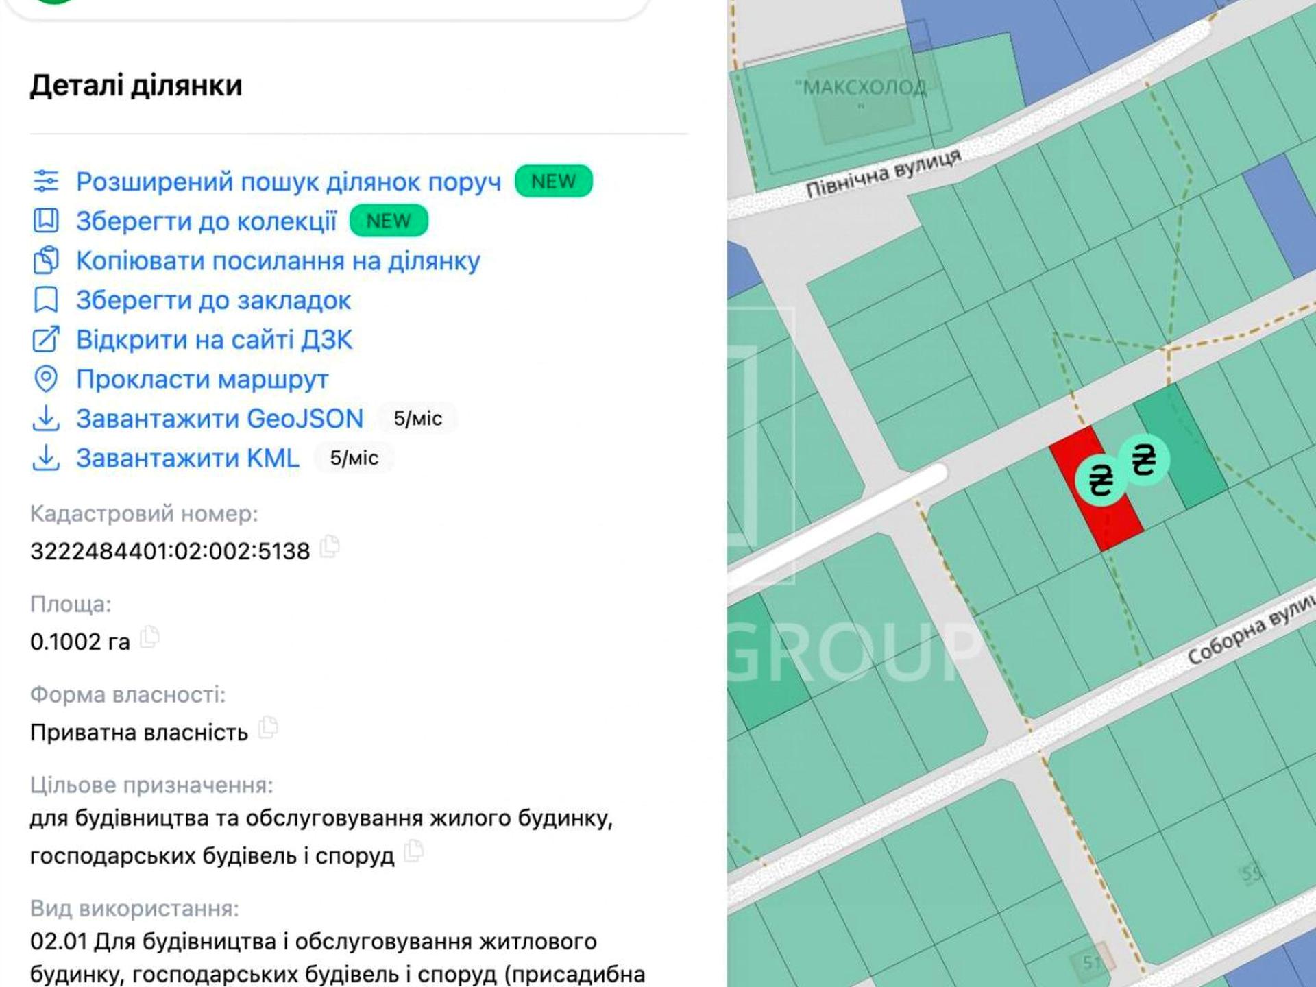Copy the Приватна власність ownership value
1316x987 pixels.
[268, 727]
